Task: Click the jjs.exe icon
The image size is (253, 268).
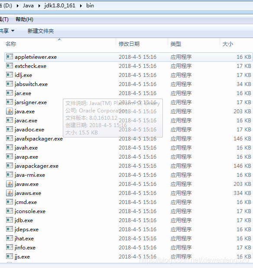Action: tap(10, 256)
